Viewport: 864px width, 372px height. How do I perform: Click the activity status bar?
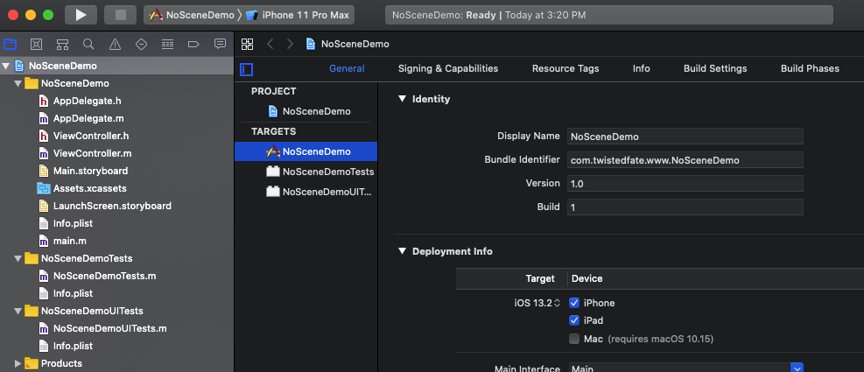pyautogui.click(x=609, y=15)
